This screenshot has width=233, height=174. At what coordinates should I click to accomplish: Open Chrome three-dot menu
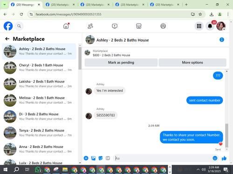pyautogui.click(x=228, y=14)
